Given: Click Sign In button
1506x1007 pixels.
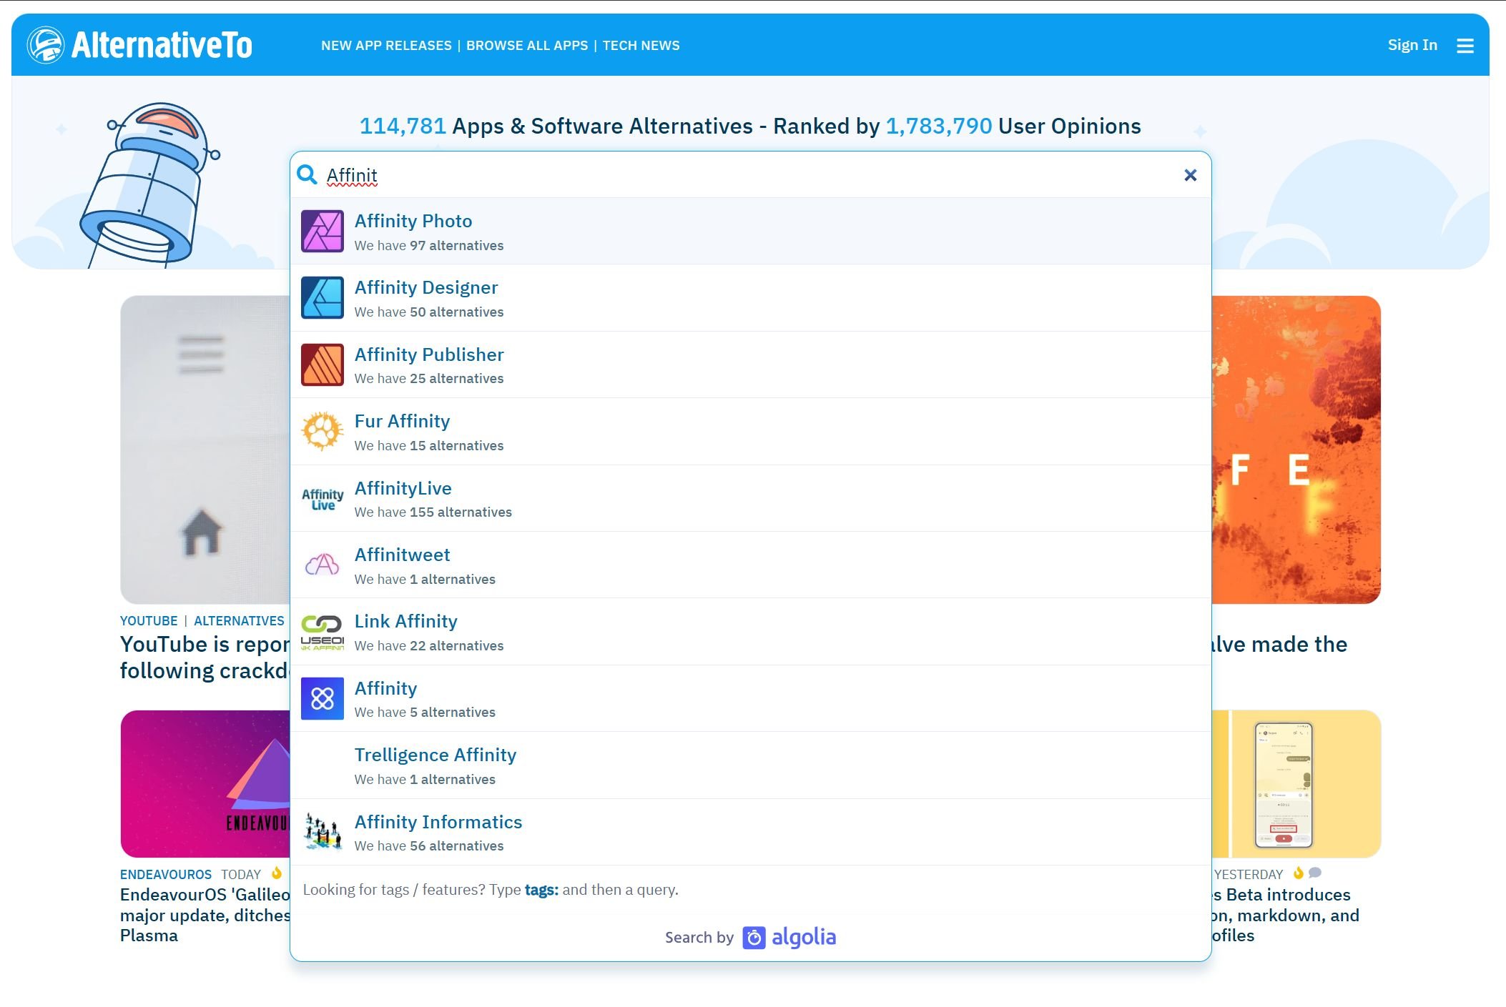Looking at the screenshot, I should [1412, 45].
